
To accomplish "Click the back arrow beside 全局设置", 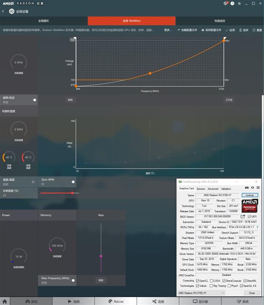I will 3,11.
